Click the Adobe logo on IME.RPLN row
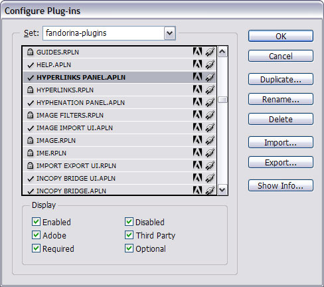Screen dimensions: 324x287 click(x=197, y=152)
